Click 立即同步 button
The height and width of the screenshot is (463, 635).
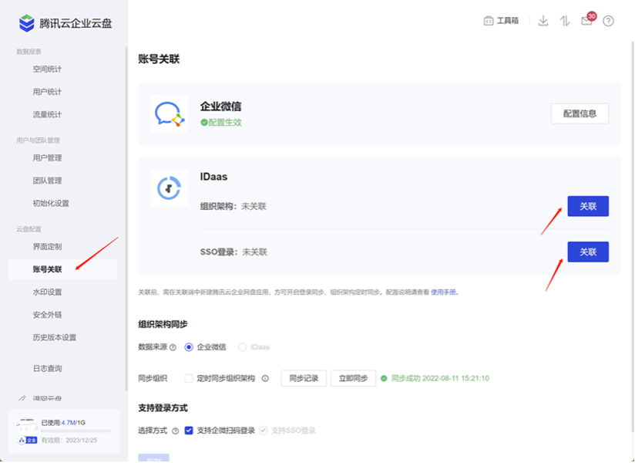tap(353, 379)
